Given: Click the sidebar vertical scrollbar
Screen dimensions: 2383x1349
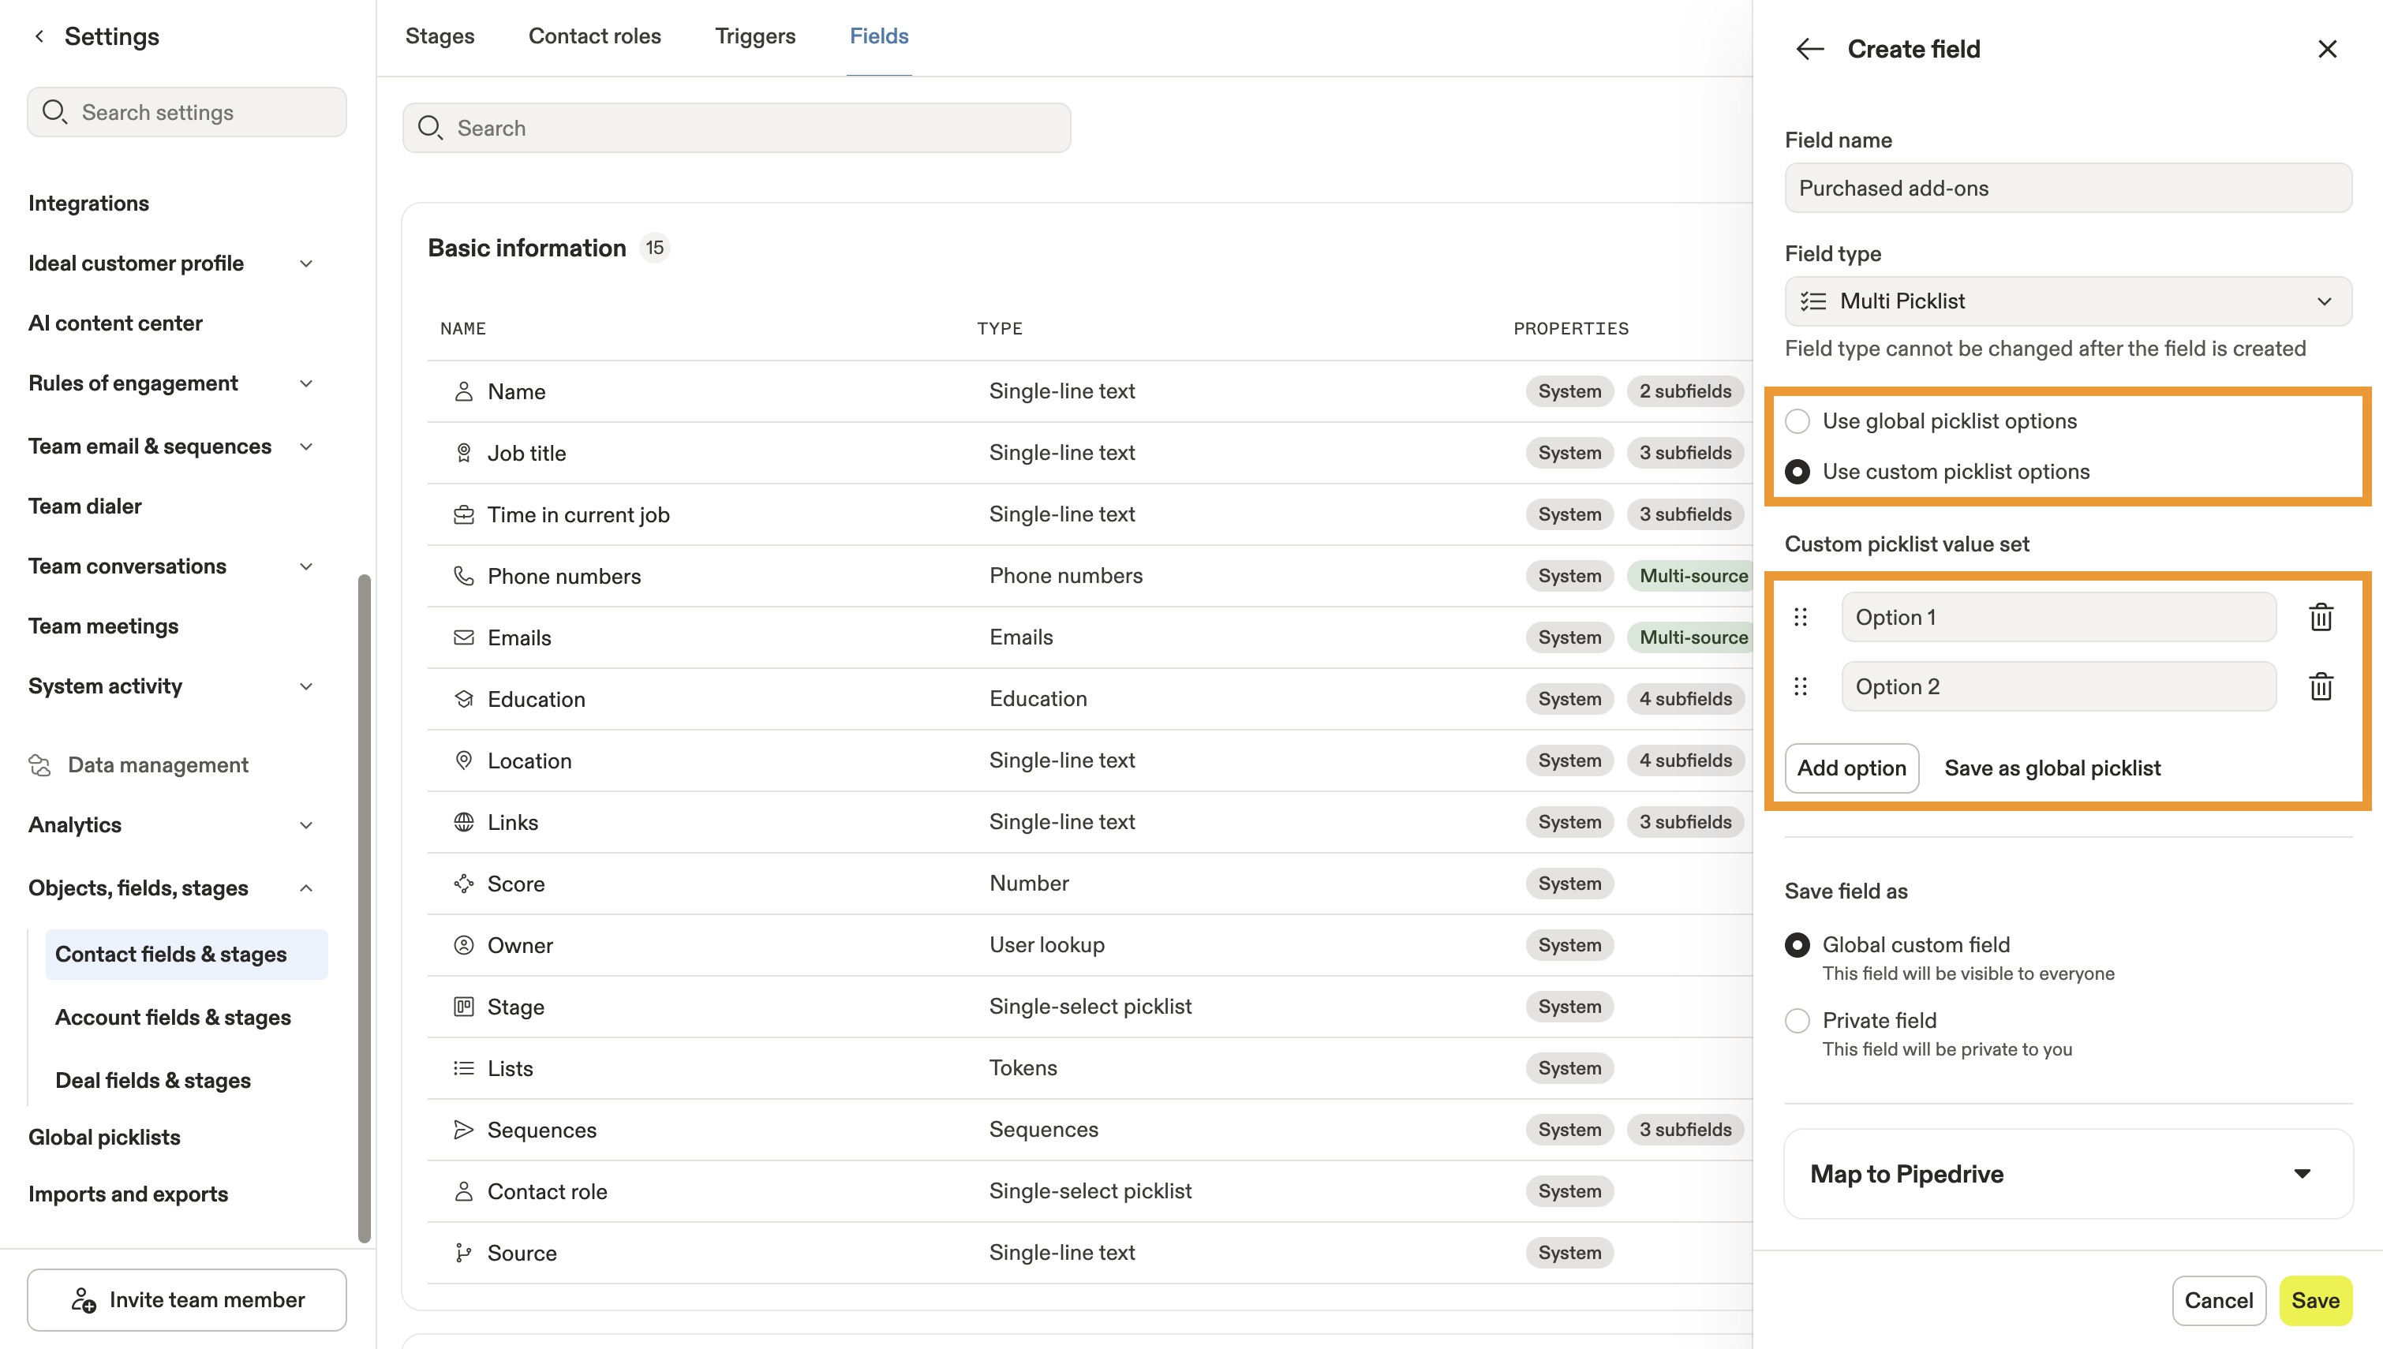Looking at the screenshot, I should point(364,908).
